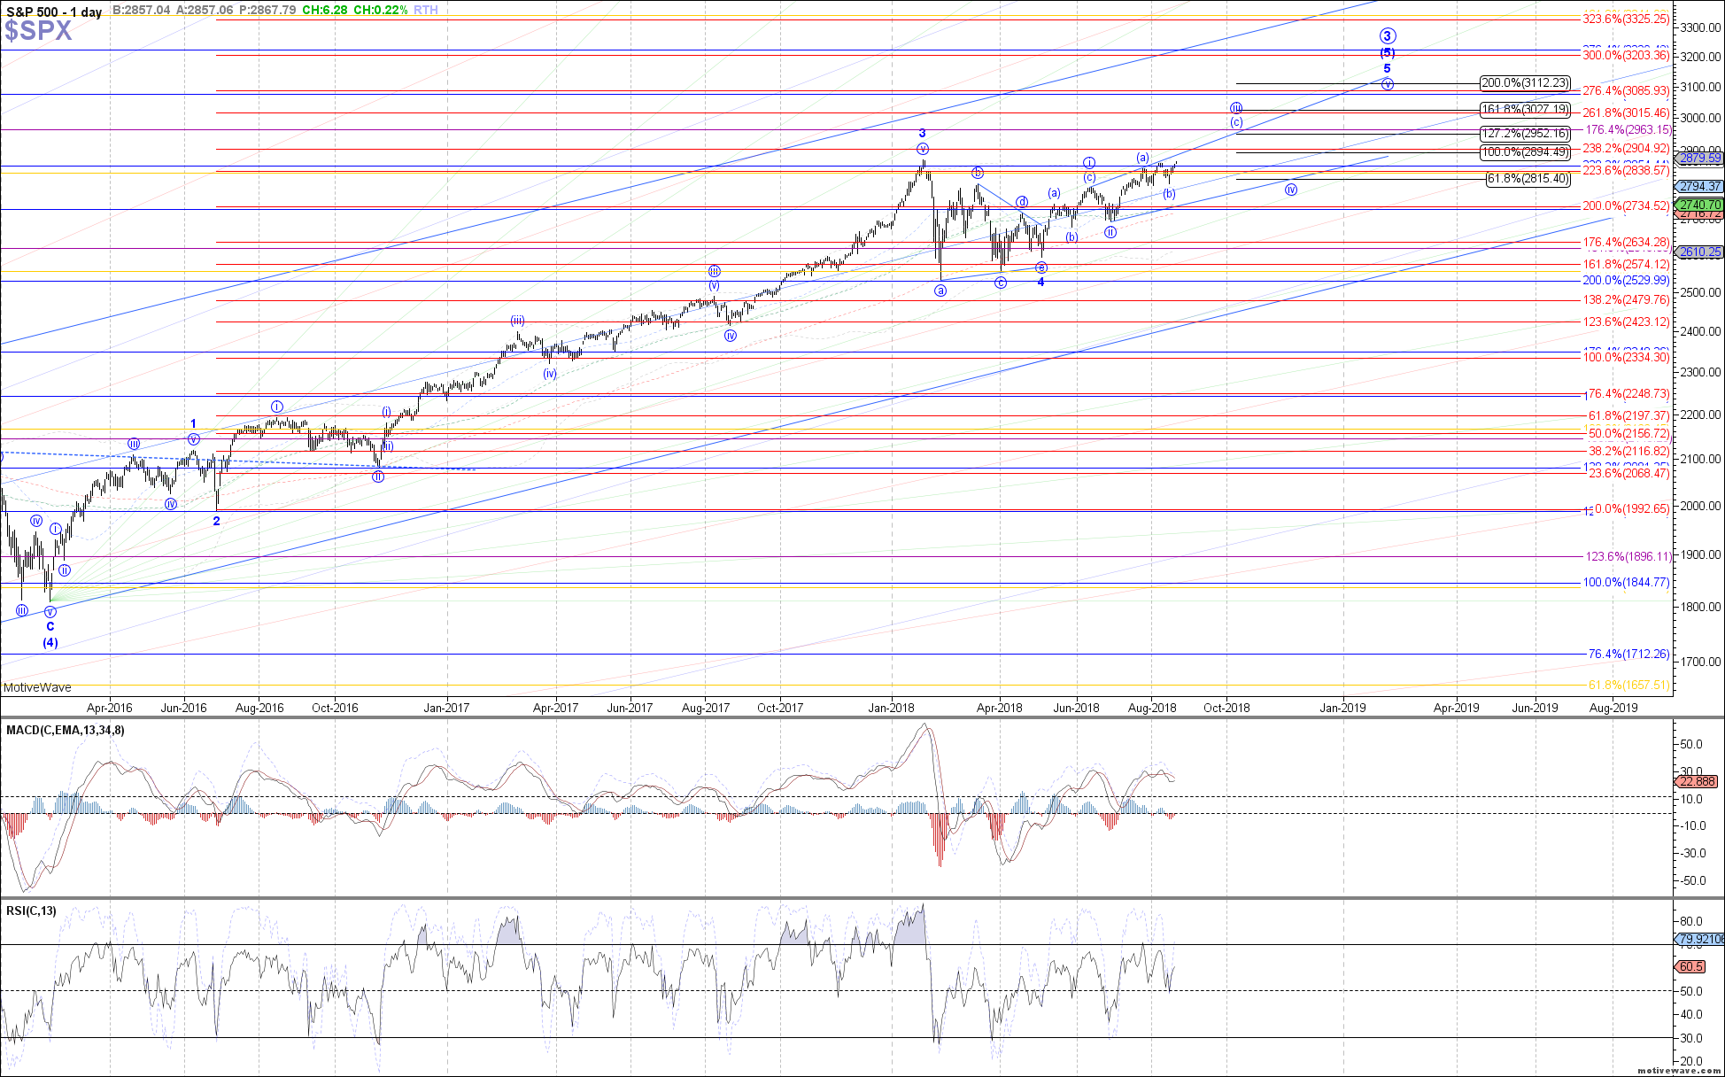Select the wave C label at chart bottom-left
The height and width of the screenshot is (1077, 1725).
(50, 626)
